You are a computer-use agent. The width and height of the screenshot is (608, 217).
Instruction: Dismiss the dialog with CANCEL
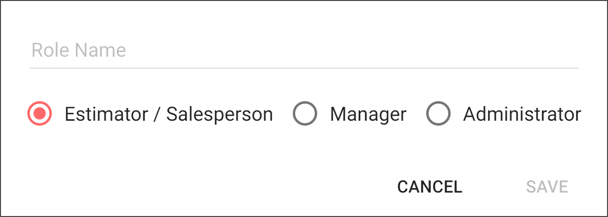[430, 187]
